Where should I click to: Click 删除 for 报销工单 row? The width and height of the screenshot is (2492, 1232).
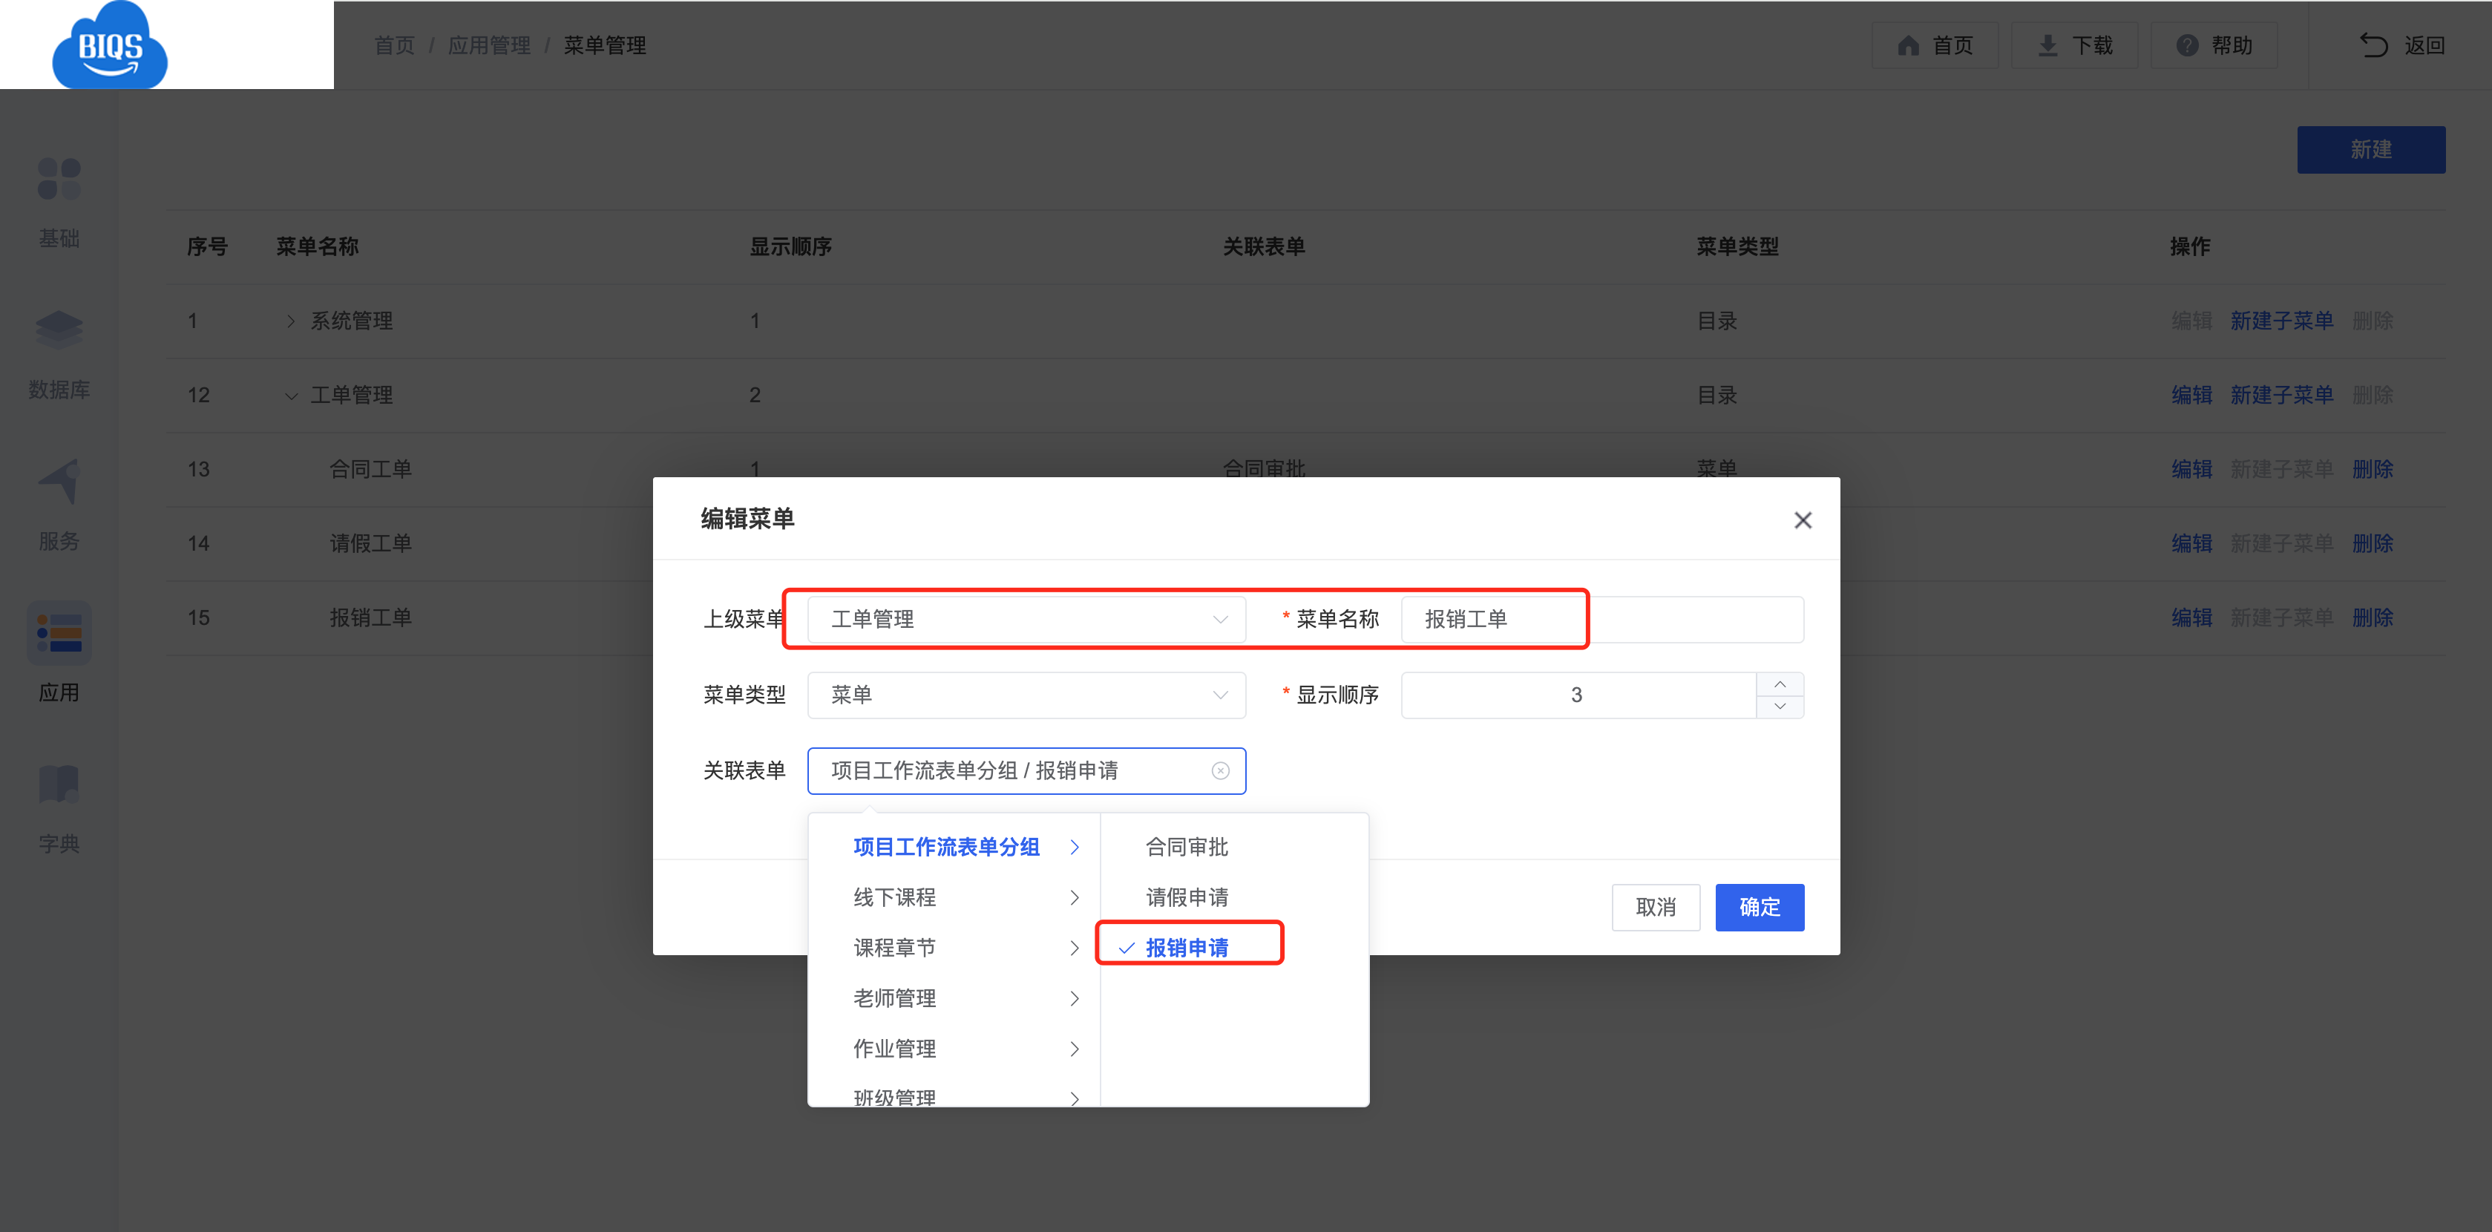(2372, 617)
